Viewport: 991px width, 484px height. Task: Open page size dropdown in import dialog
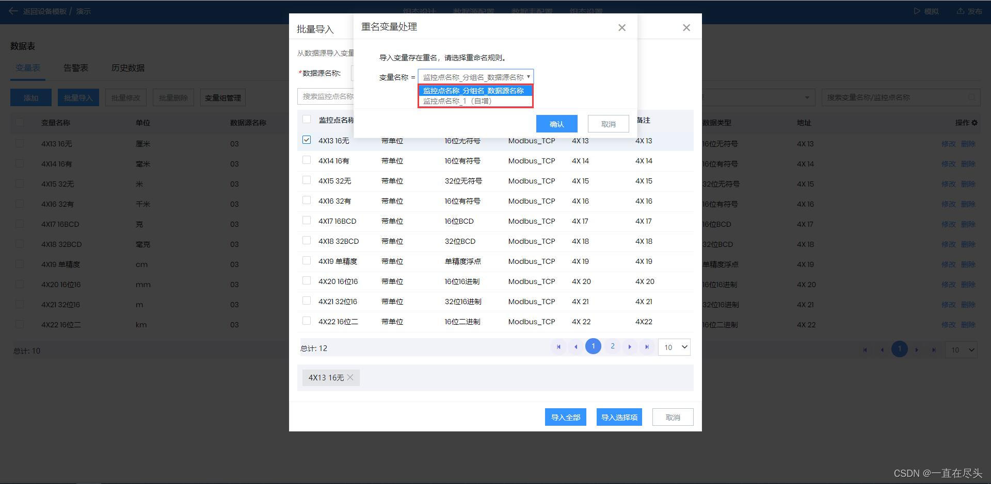tap(674, 347)
